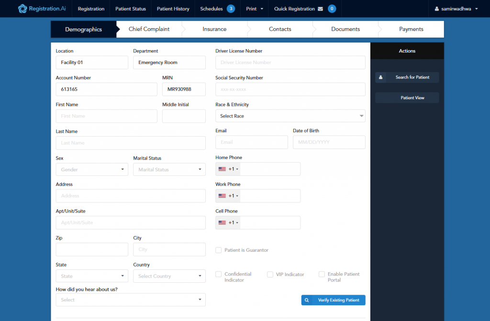Enable the Confidential Indicator checkbox
Image resolution: width=490 pixels, height=321 pixels.
218,274
